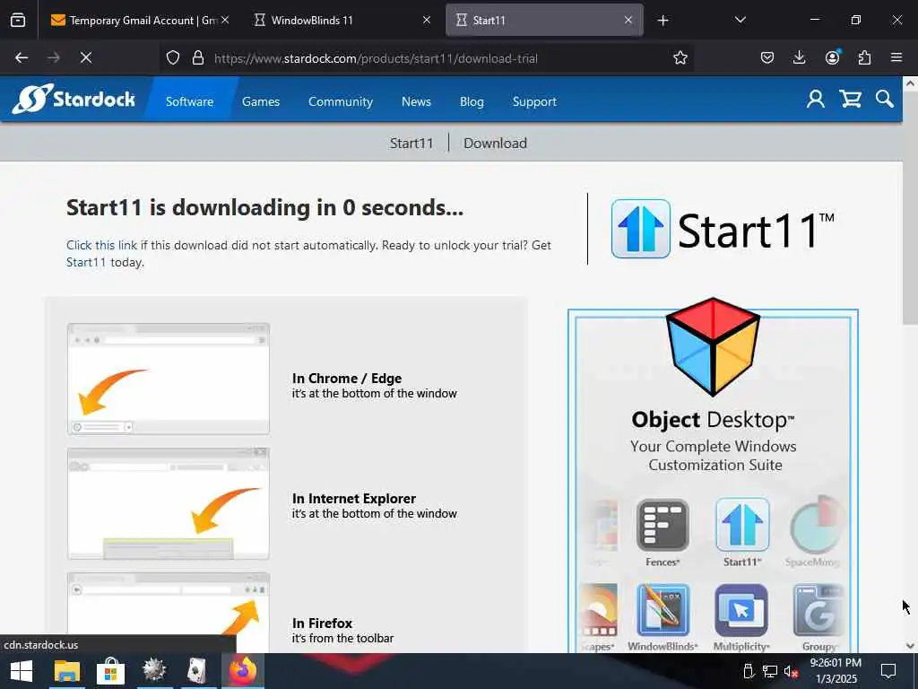The image size is (918, 689).
Task: Open the Blog menu item
Action: (472, 101)
